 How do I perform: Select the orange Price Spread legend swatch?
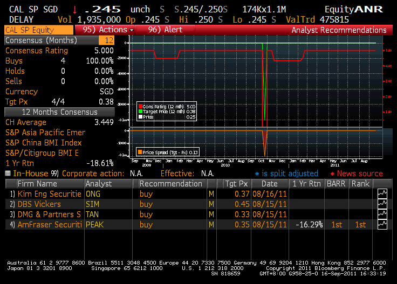[140, 153]
